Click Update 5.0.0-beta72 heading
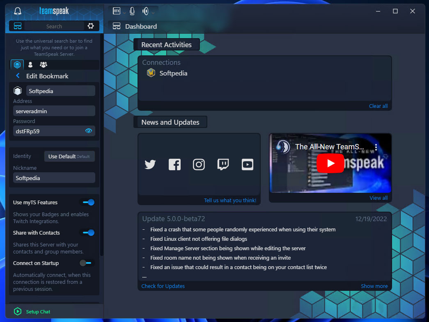This screenshot has height=322, width=429. click(174, 219)
